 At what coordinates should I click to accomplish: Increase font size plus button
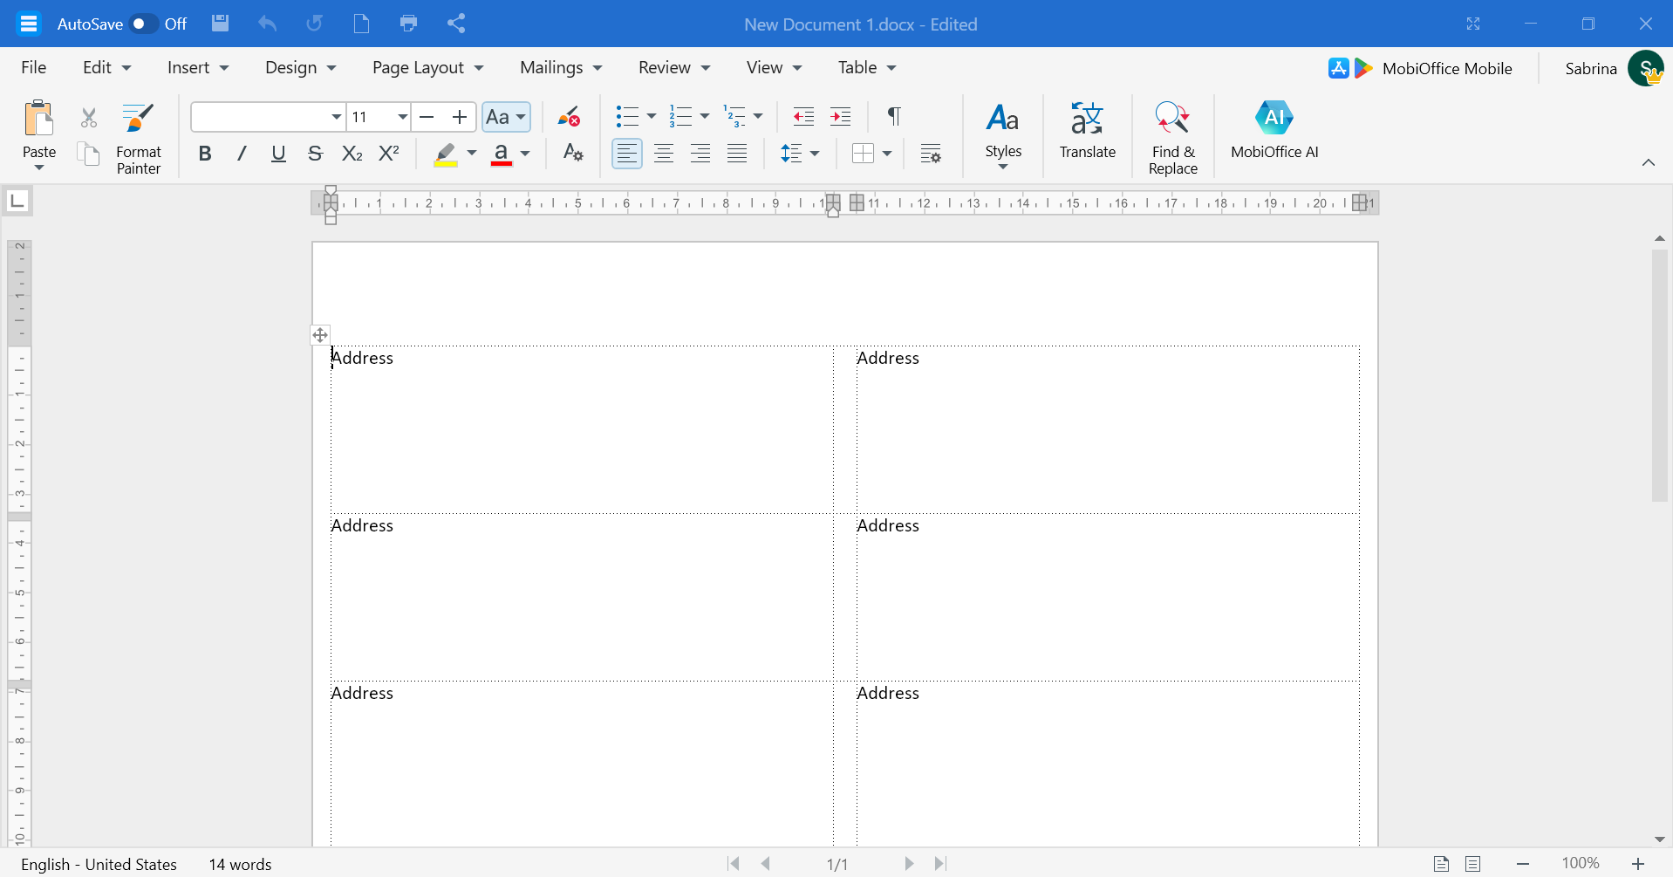coord(460,117)
